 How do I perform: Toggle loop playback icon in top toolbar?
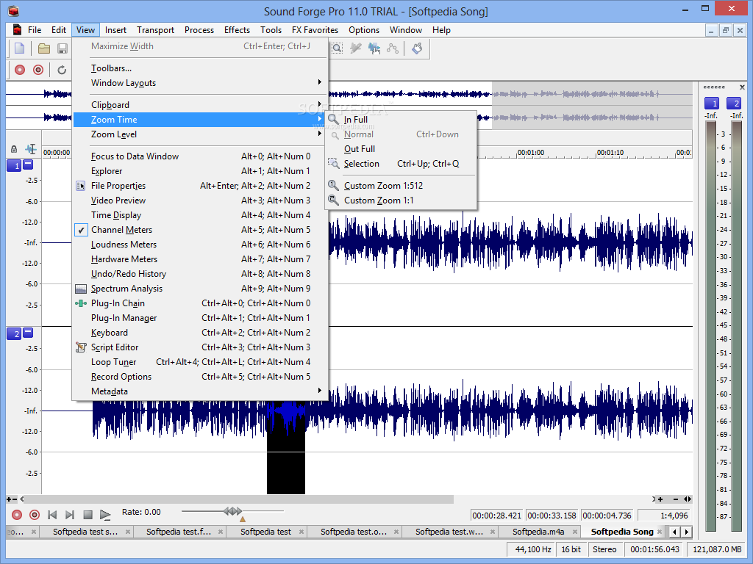[62, 70]
